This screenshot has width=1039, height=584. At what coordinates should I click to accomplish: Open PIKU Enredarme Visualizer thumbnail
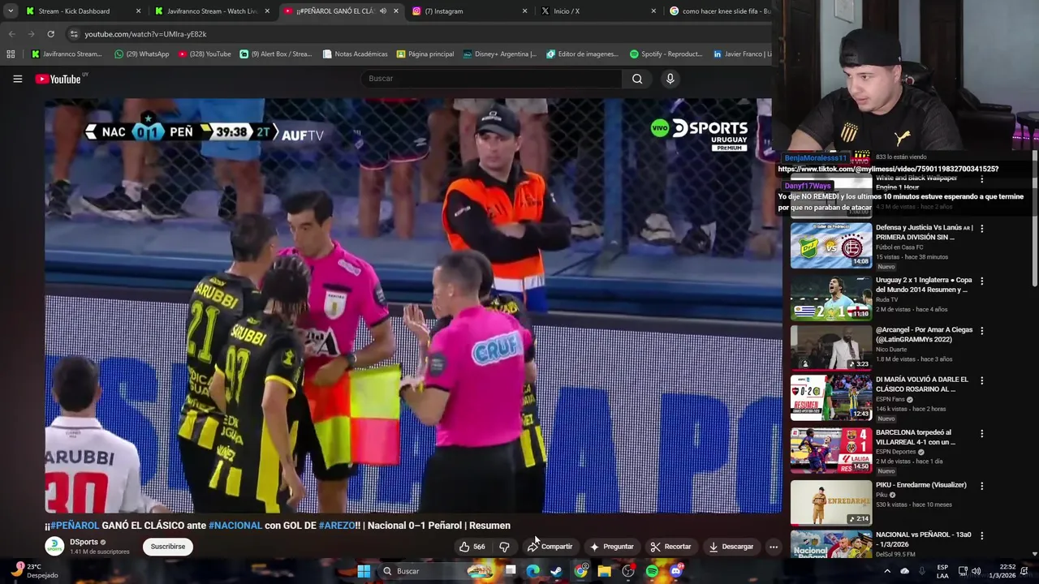pos(831,502)
